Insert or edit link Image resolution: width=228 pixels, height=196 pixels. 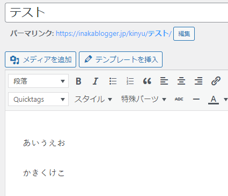click(216, 81)
